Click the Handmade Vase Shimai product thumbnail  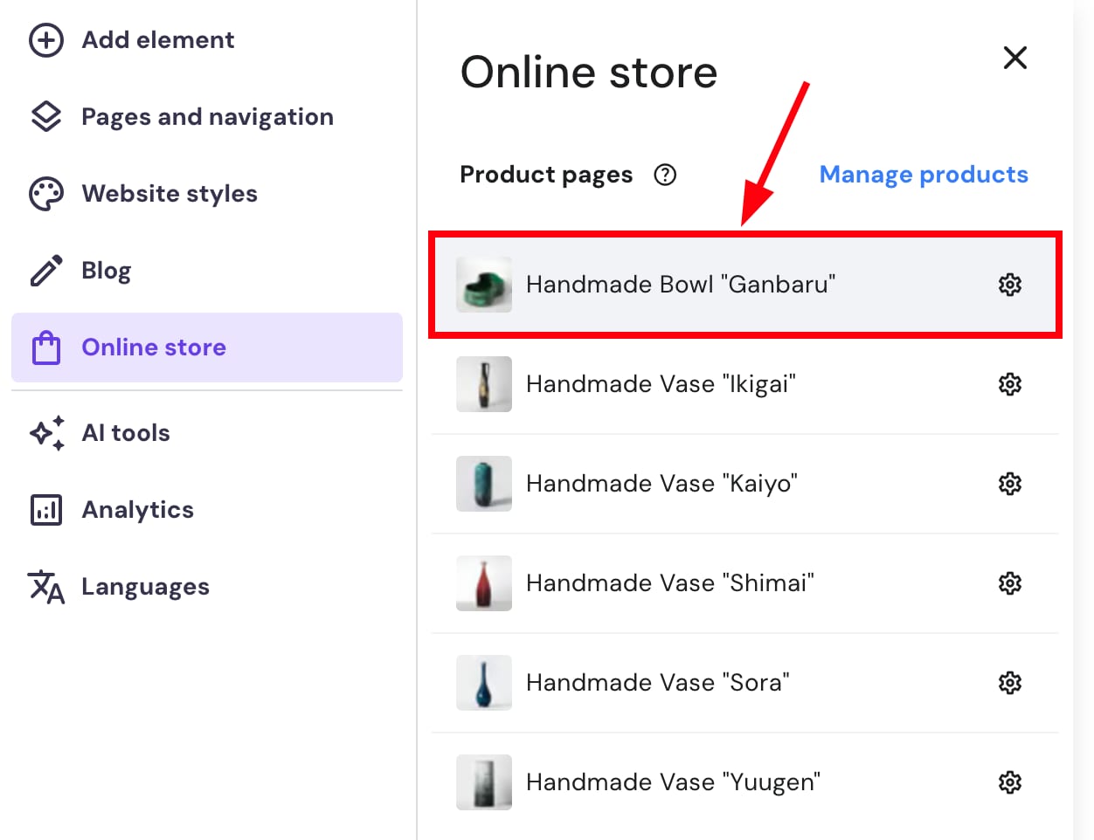pos(483,582)
